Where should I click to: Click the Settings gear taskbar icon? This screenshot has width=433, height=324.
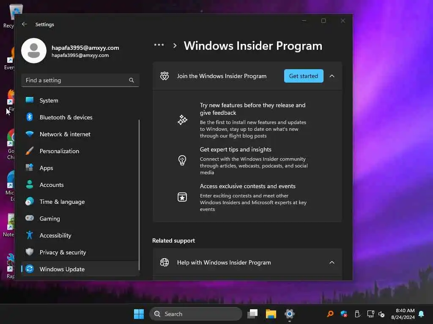coord(289,314)
